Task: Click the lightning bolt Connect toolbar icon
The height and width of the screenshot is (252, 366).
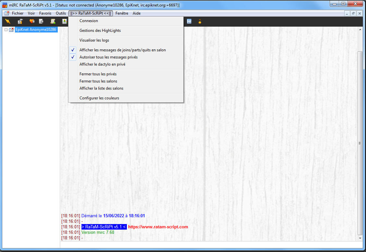Action: pos(8,21)
